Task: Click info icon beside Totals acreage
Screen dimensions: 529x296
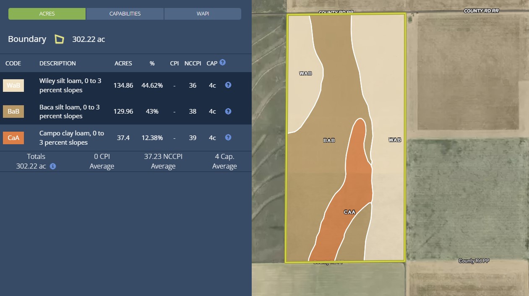Action: [x=53, y=166]
